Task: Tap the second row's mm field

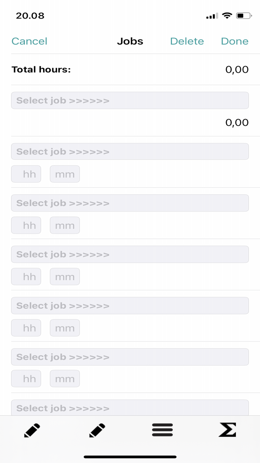Action: tap(65, 225)
